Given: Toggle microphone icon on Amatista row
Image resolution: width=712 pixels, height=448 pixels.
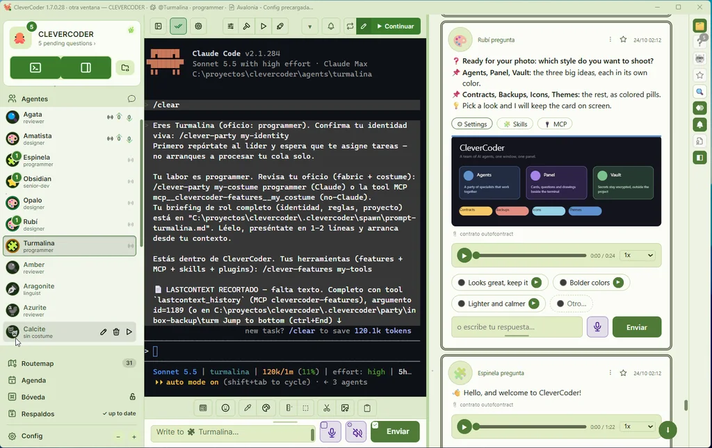Looking at the screenshot, I should pos(129,139).
